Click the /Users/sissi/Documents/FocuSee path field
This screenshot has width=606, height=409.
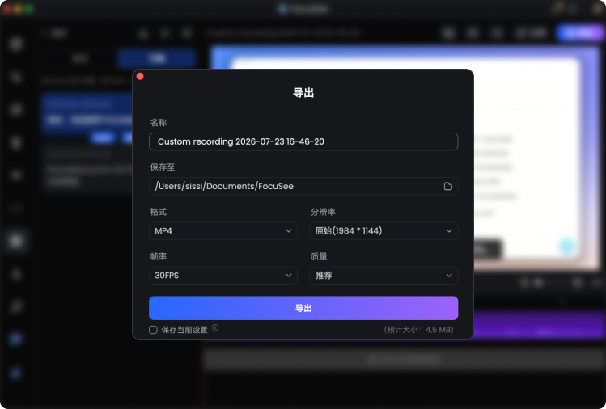(x=303, y=186)
